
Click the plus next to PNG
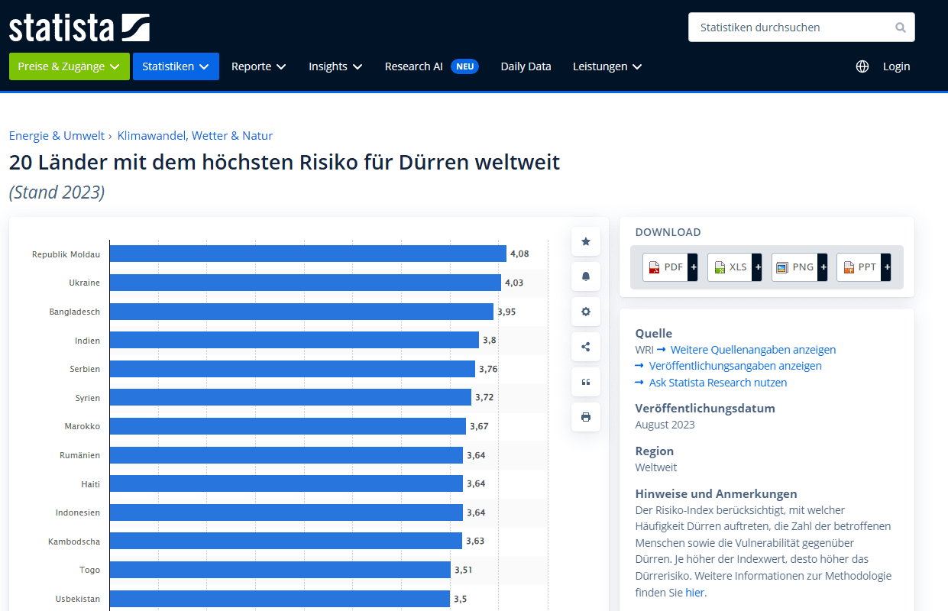(x=822, y=267)
